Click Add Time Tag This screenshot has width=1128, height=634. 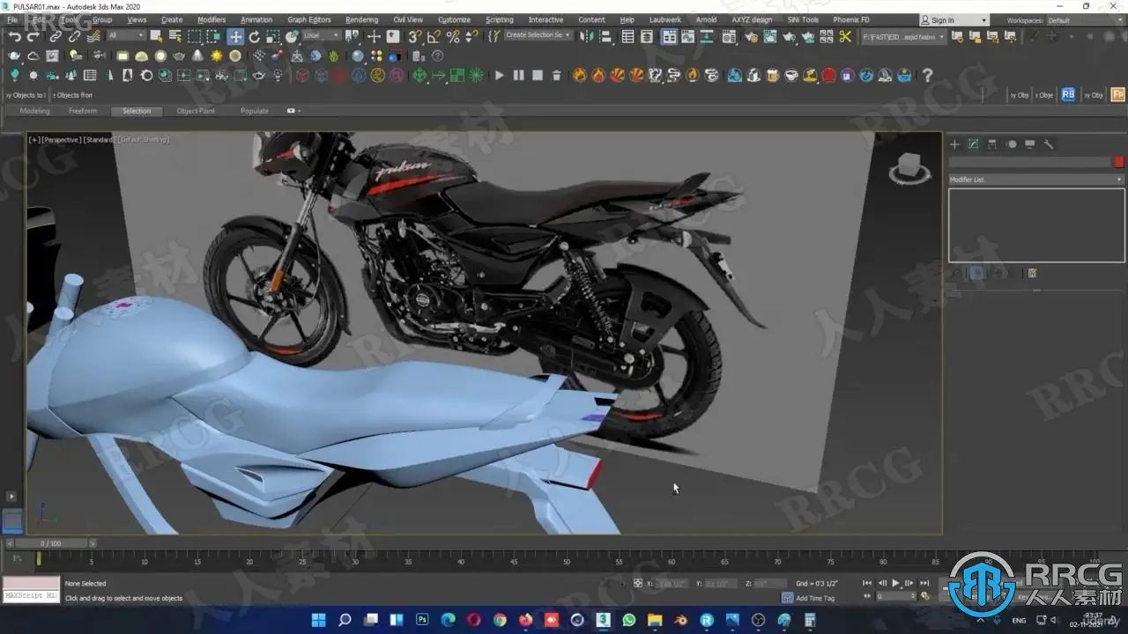point(815,598)
